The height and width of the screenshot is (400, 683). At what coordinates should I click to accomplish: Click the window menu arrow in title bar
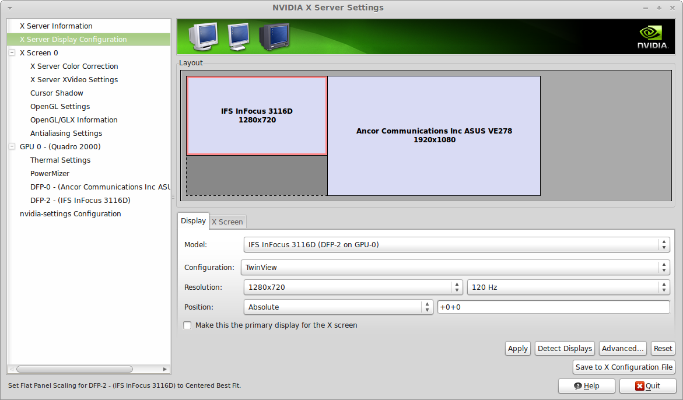tap(10, 8)
